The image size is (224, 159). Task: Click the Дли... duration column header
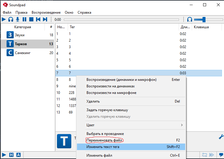(x=185, y=27)
